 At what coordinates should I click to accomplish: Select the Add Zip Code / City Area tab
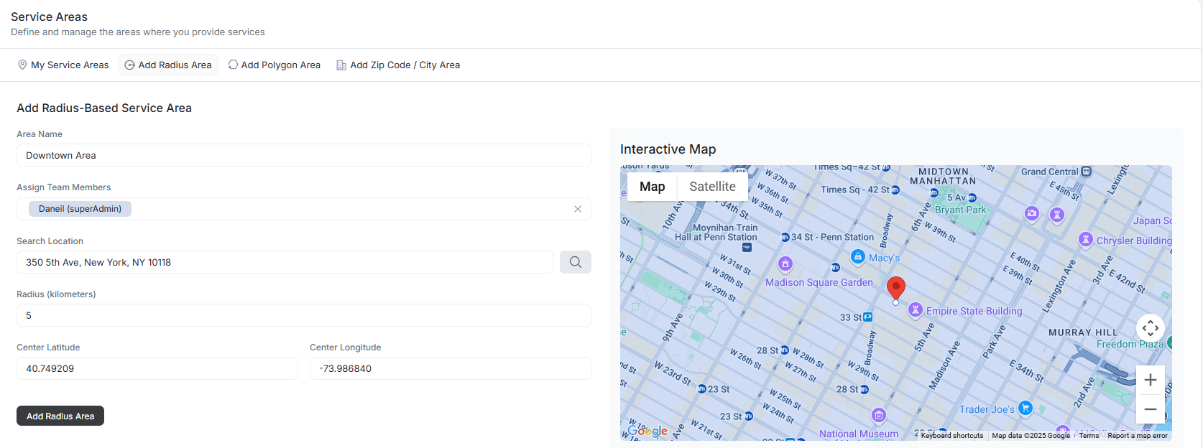[x=398, y=65]
